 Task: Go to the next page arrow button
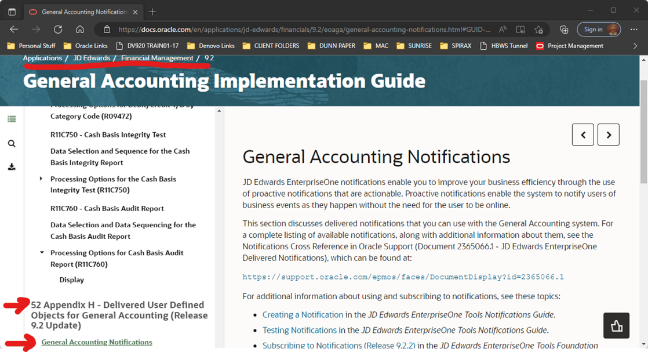pyautogui.click(x=608, y=135)
